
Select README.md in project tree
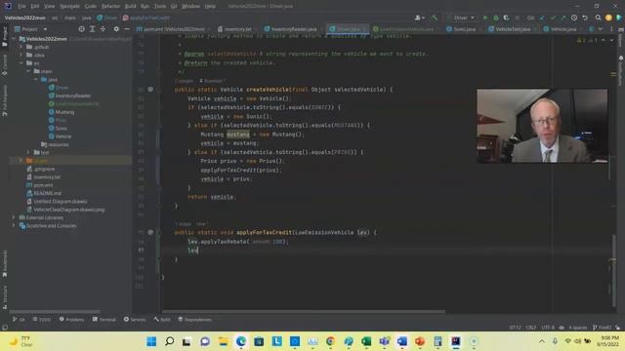44,193
